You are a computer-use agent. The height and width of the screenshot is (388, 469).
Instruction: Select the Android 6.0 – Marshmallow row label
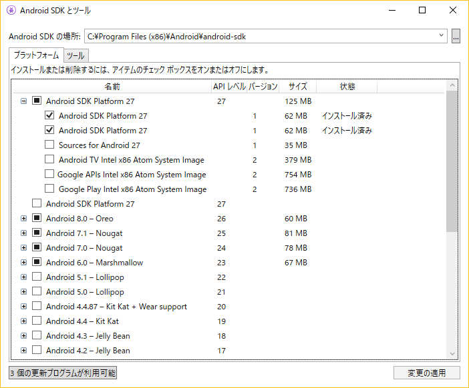pos(94,263)
